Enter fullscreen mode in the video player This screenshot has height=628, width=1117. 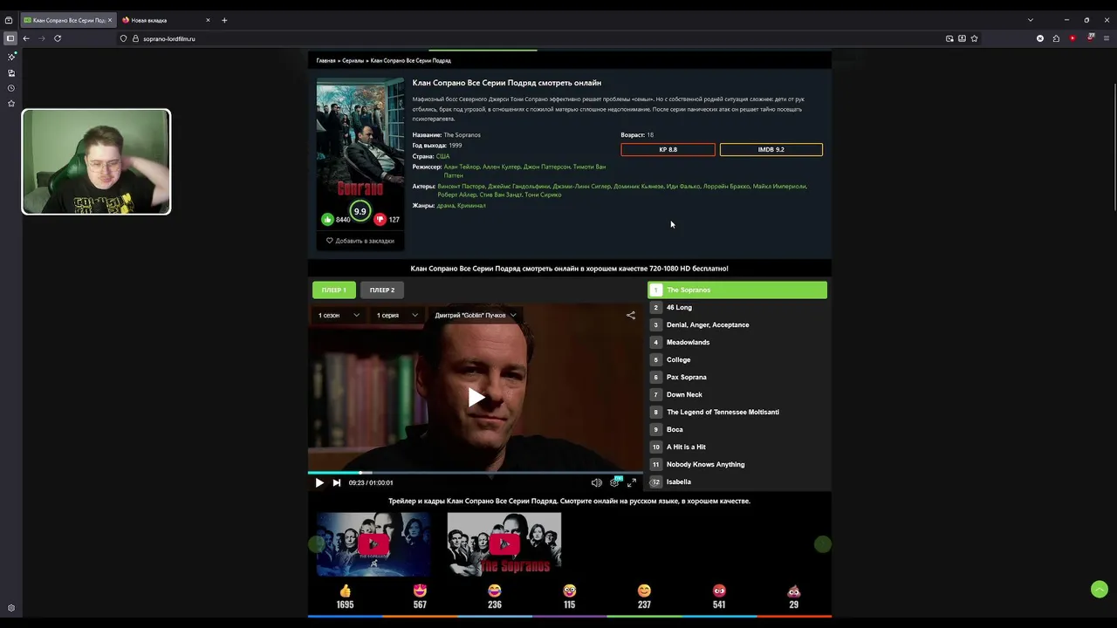(632, 482)
